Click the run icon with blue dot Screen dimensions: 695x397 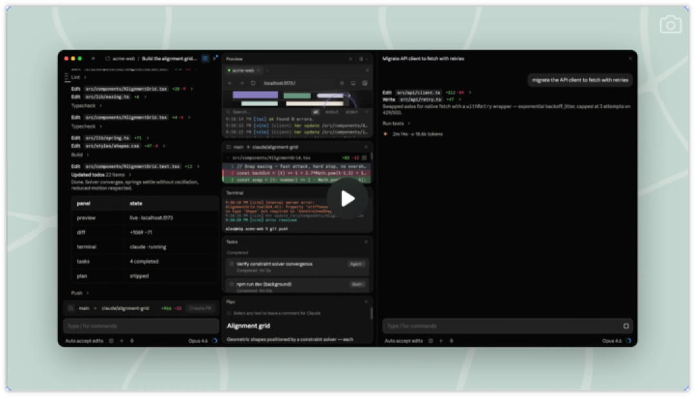pyautogui.click(x=215, y=58)
